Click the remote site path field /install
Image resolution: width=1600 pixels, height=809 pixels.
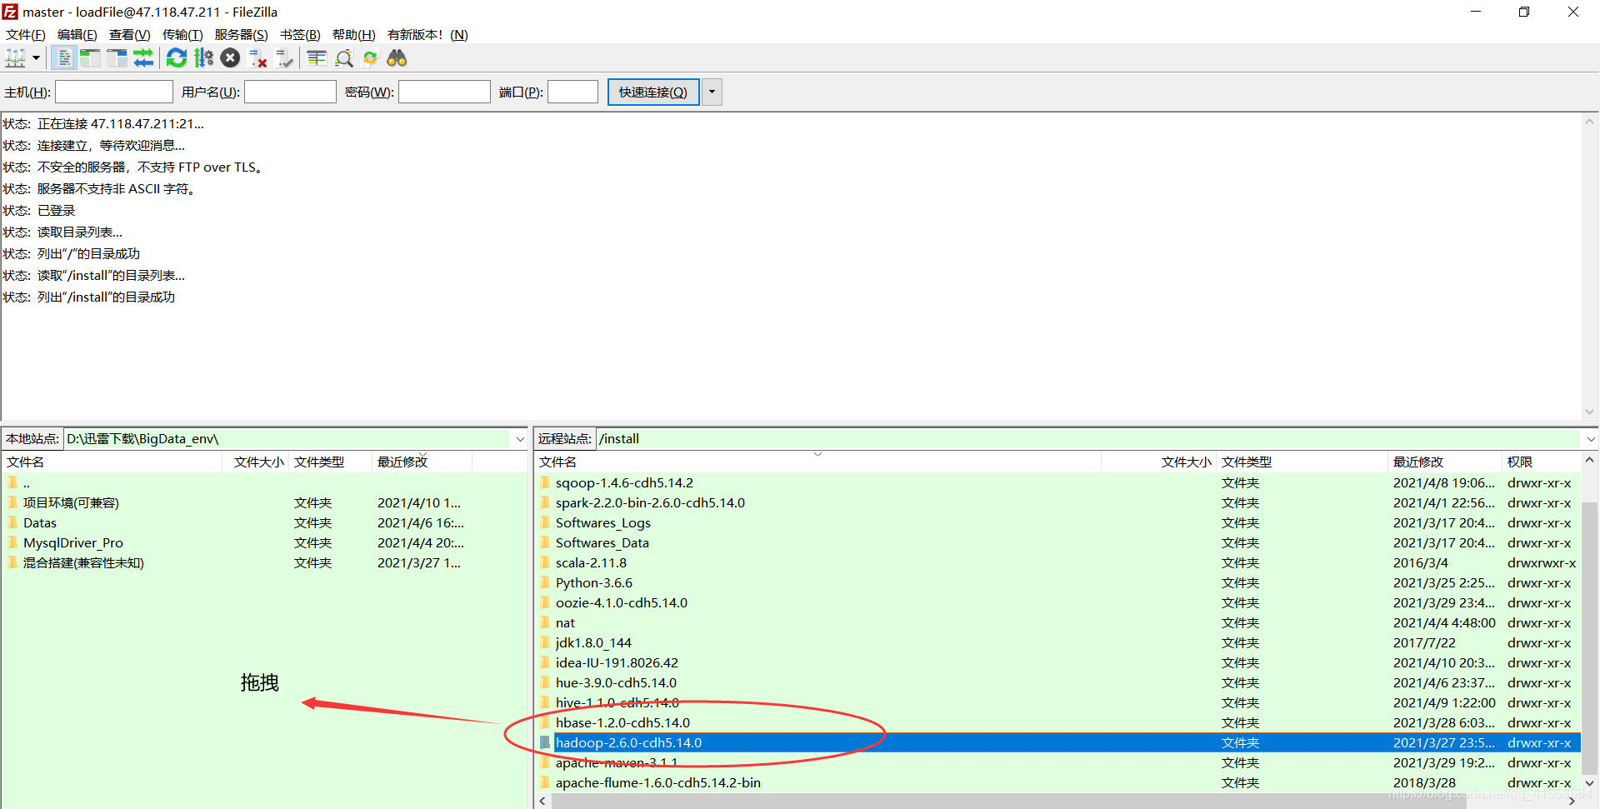point(1088,439)
